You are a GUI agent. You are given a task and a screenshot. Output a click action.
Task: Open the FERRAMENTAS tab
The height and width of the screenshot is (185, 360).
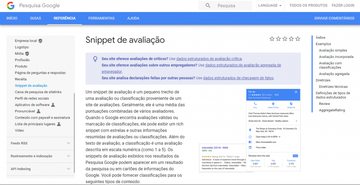(x=102, y=18)
